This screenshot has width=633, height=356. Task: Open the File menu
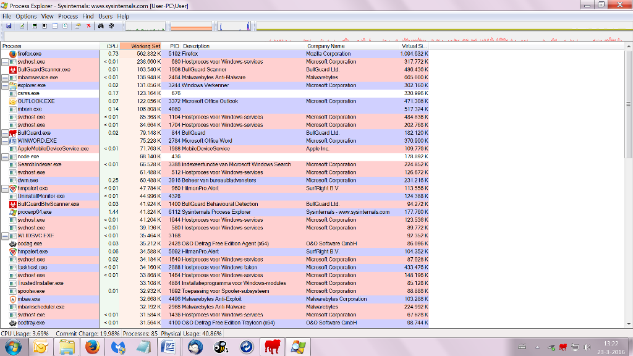coord(7,17)
